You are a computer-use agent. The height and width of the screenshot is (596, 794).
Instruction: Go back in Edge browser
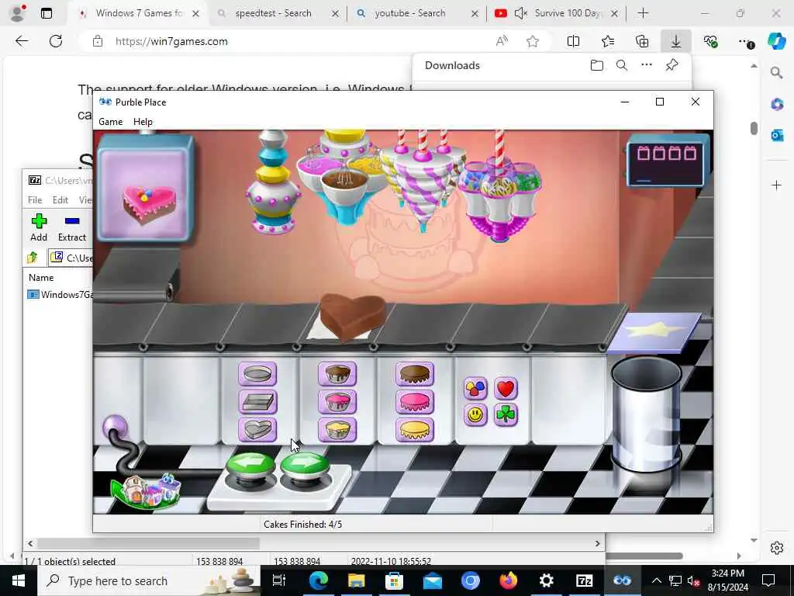click(22, 41)
